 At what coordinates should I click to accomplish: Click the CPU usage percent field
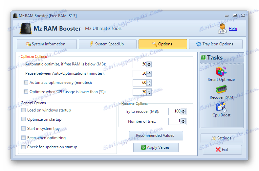coord(140,92)
